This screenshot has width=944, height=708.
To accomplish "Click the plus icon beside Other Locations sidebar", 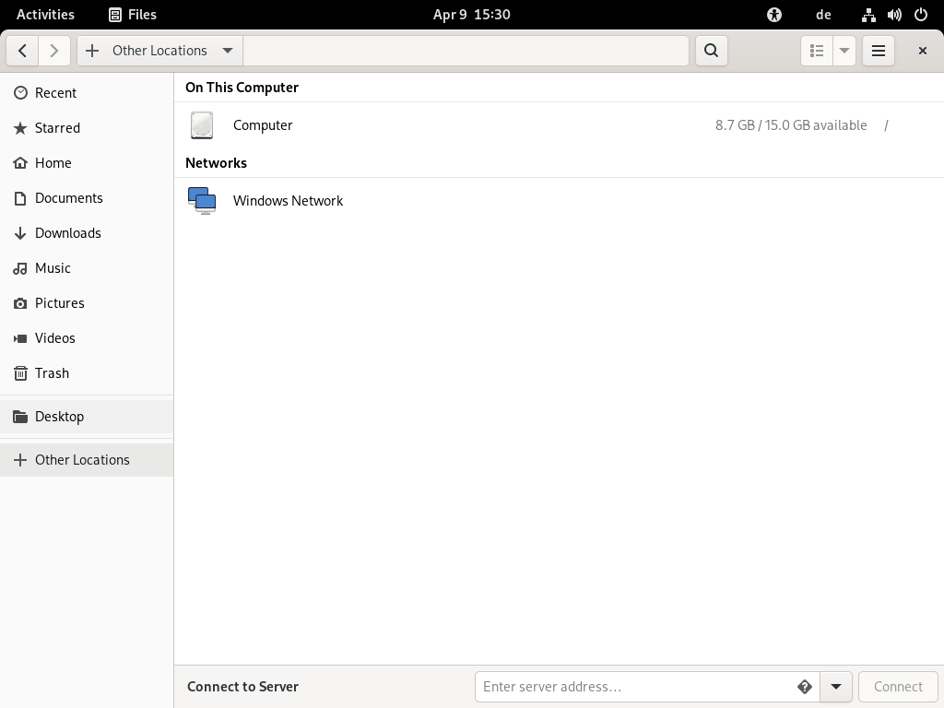I will click(x=20, y=460).
